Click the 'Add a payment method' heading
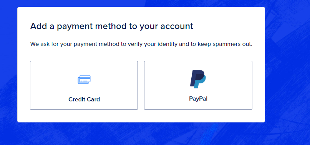Viewport: 310px width, 145px height. (111, 26)
